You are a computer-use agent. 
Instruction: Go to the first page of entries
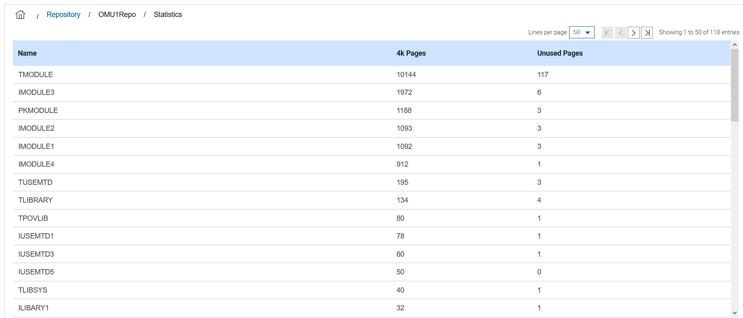[x=607, y=33]
